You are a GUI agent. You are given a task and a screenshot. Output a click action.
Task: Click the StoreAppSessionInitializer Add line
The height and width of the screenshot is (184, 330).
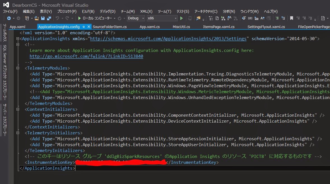tap(176, 139)
